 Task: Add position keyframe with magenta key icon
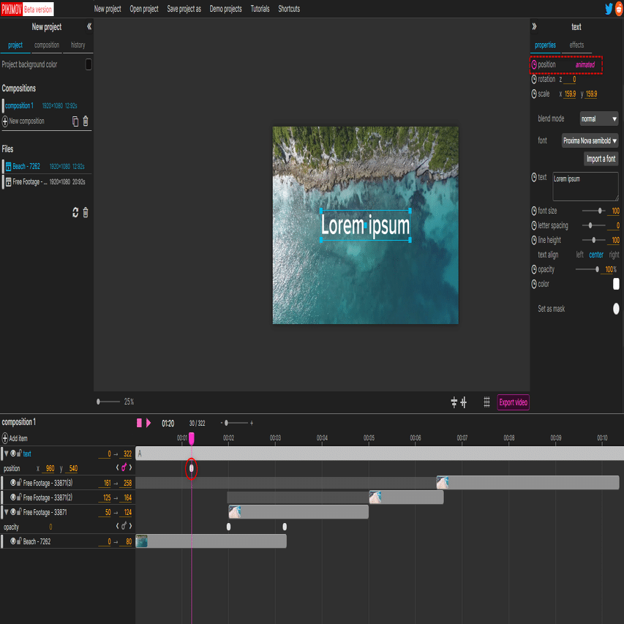click(124, 467)
